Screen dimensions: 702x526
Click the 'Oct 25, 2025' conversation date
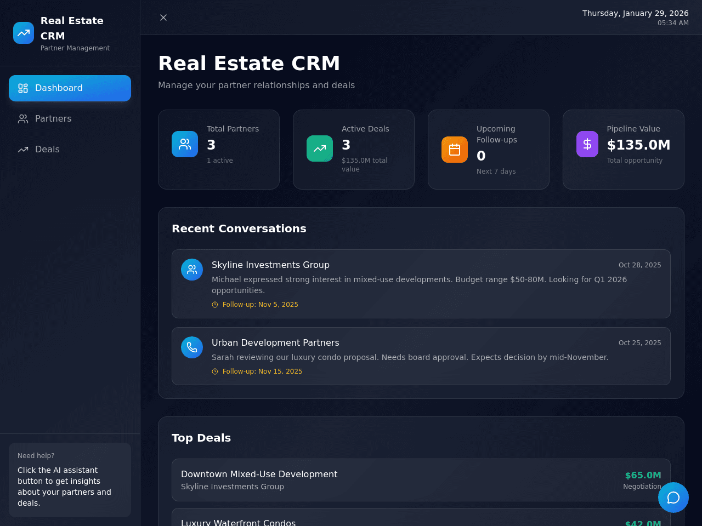[x=640, y=343]
